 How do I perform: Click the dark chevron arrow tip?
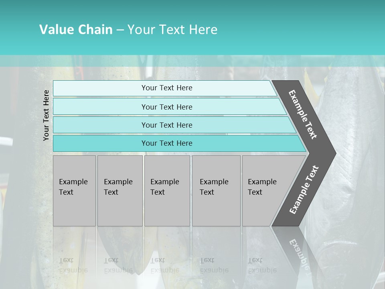[329, 153]
